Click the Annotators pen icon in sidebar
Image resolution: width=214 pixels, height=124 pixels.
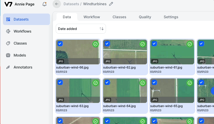pos(8,67)
